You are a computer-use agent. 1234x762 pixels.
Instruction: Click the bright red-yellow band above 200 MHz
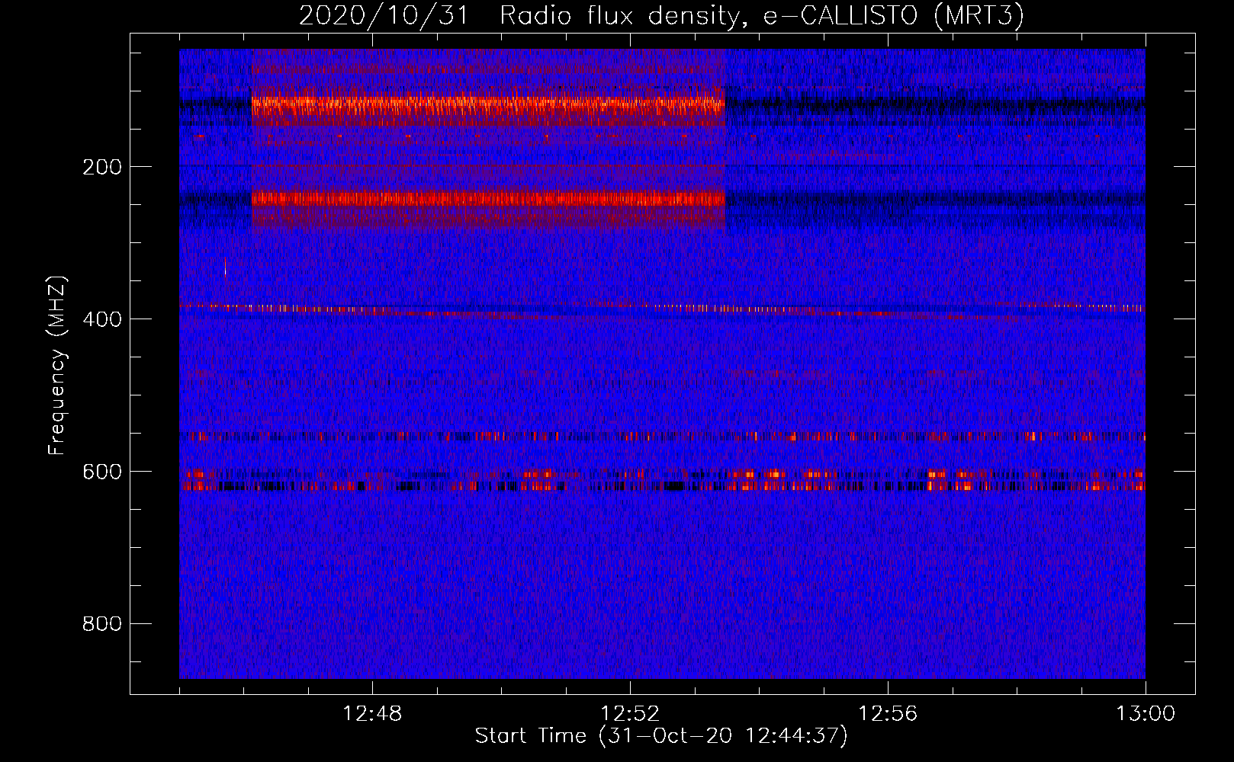point(488,104)
